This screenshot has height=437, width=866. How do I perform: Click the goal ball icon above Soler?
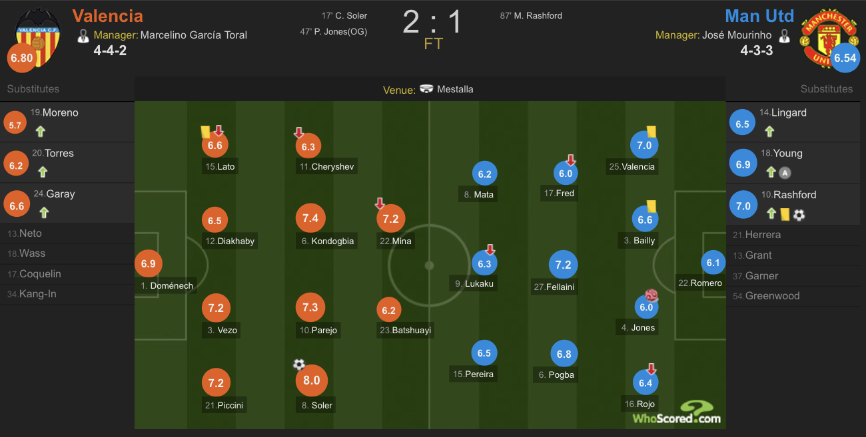point(298,364)
